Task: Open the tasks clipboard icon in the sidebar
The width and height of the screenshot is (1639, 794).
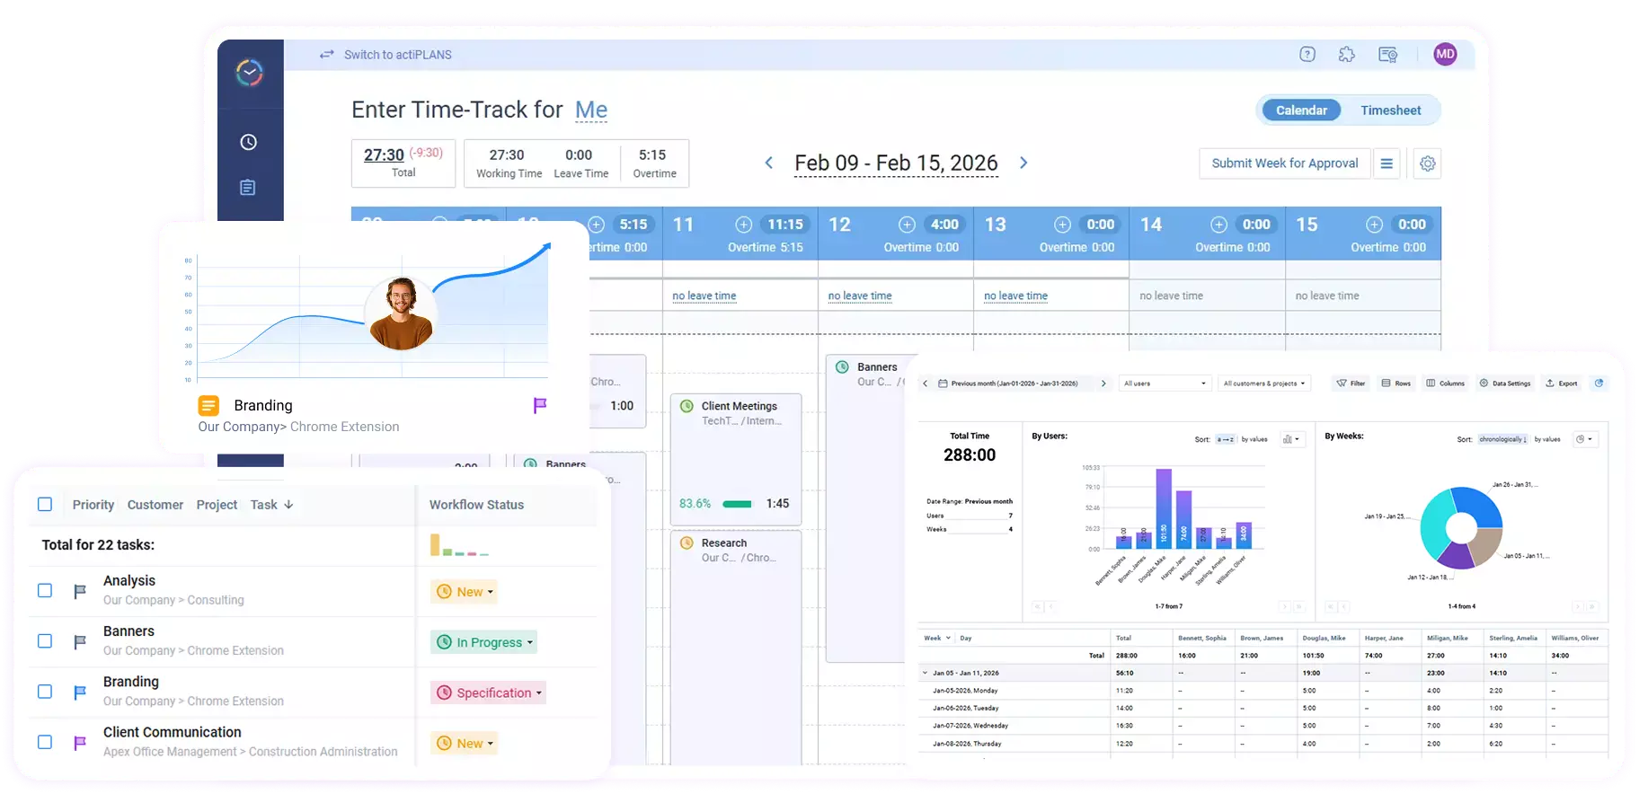Action: point(248,187)
